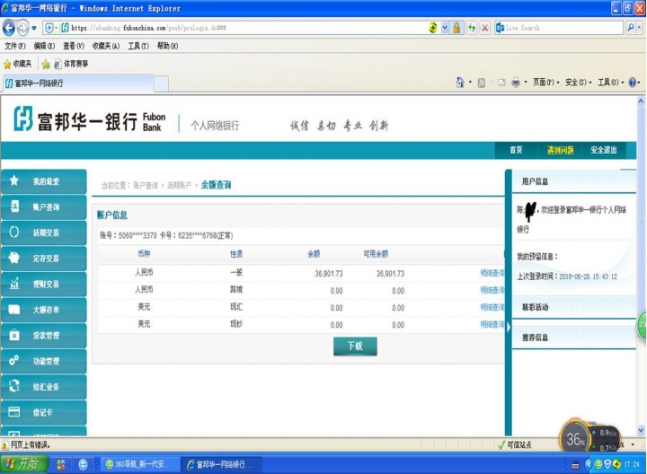Click the 遇到问题 help navigation button
This screenshot has width=647, height=474.
(x=560, y=150)
